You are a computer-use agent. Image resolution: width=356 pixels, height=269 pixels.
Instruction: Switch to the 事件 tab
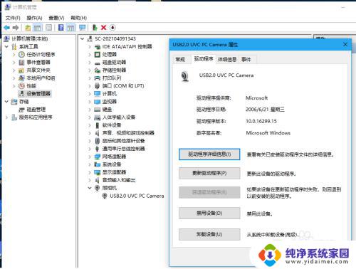click(x=246, y=59)
